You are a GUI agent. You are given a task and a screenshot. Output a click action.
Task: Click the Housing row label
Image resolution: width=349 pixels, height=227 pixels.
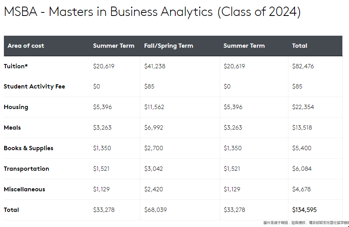16,107
